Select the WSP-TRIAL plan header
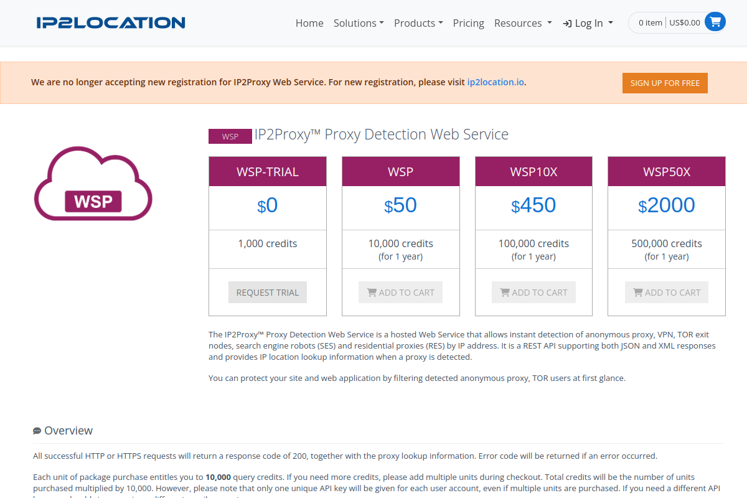The width and height of the screenshot is (747, 498). 268,172
